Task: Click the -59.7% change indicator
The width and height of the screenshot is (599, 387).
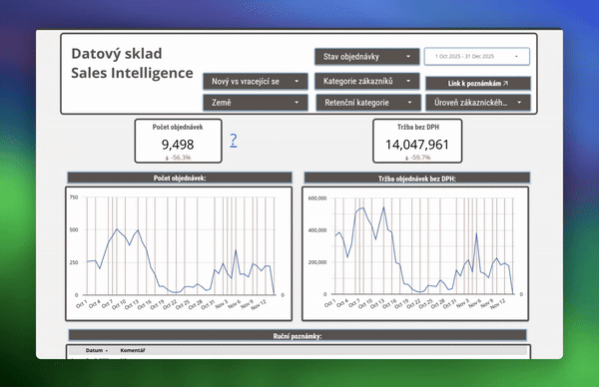Action: tap(417, 158)
